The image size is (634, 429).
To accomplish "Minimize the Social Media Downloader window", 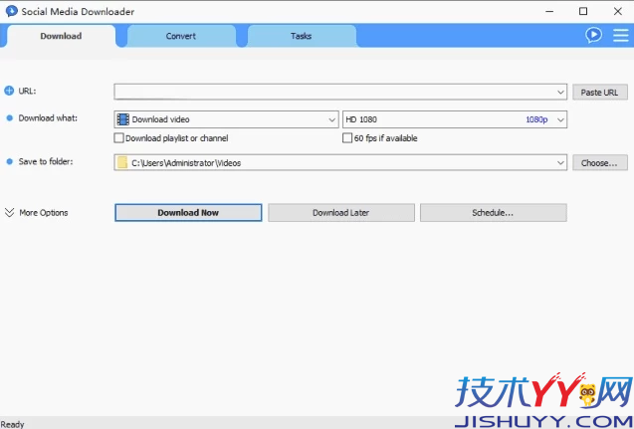I will [x=549, y=11].
